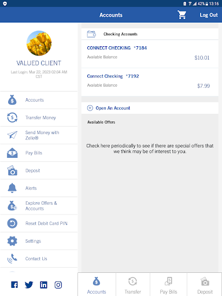This screenshot has width=222, height=296.
Task: Tap the Instagram icon
Action: 58,284
